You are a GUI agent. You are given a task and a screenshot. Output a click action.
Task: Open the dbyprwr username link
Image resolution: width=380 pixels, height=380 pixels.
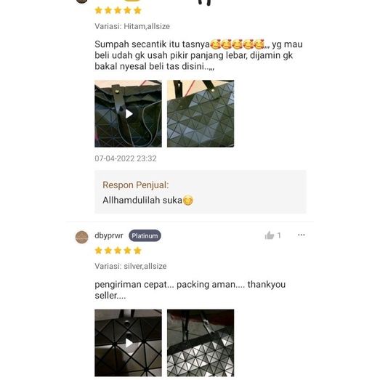click(x=109, y=235)
